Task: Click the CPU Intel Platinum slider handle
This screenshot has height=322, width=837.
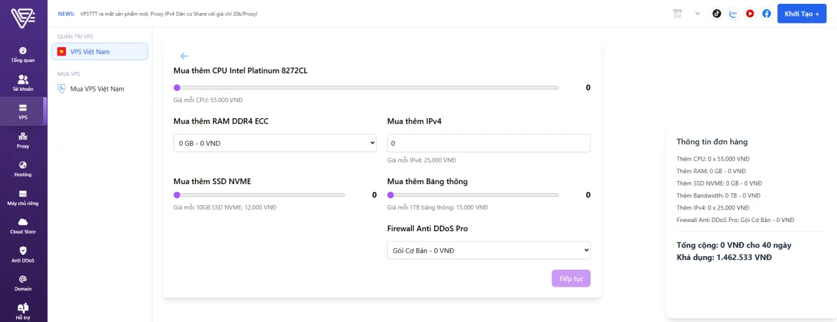Action: [177, 88]
